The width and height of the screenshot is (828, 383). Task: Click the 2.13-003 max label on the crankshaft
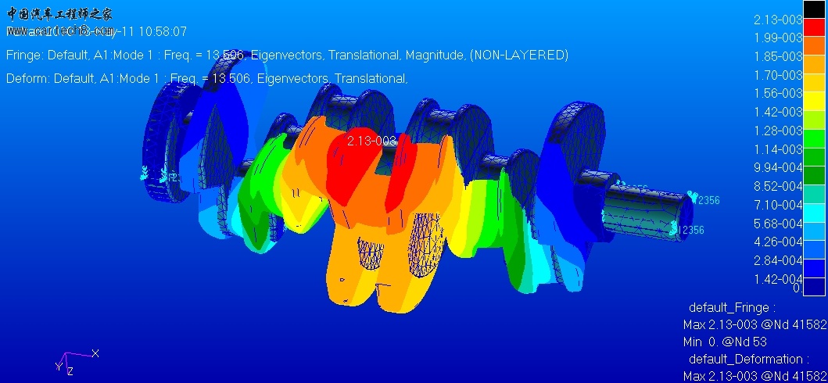pos(371,141)
